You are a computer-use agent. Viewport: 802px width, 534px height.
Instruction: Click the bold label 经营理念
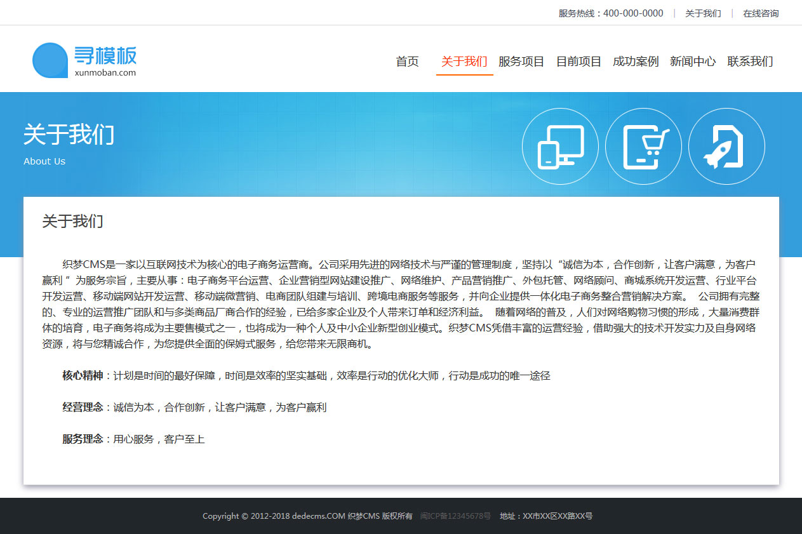click(x=83, y=407)
